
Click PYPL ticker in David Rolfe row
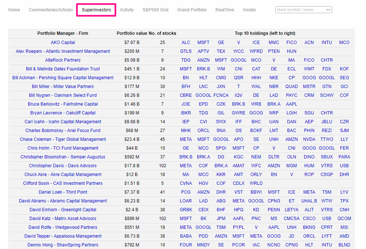(239, 227)
